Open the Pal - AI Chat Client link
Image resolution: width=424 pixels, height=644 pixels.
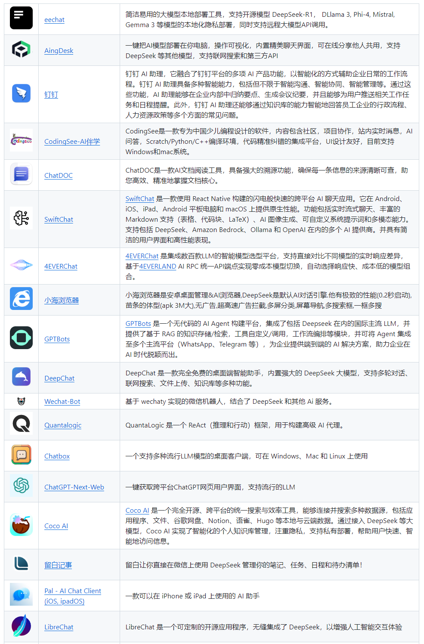[x=73, y=596]
